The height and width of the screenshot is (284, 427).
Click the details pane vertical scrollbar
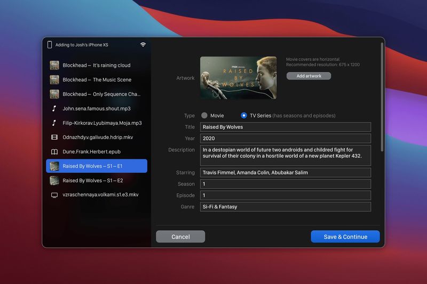tap(382, 96)
